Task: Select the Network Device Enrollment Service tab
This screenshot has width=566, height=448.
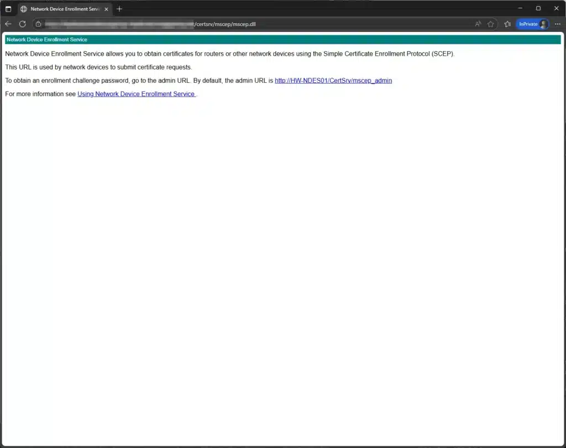Action: 61,9
